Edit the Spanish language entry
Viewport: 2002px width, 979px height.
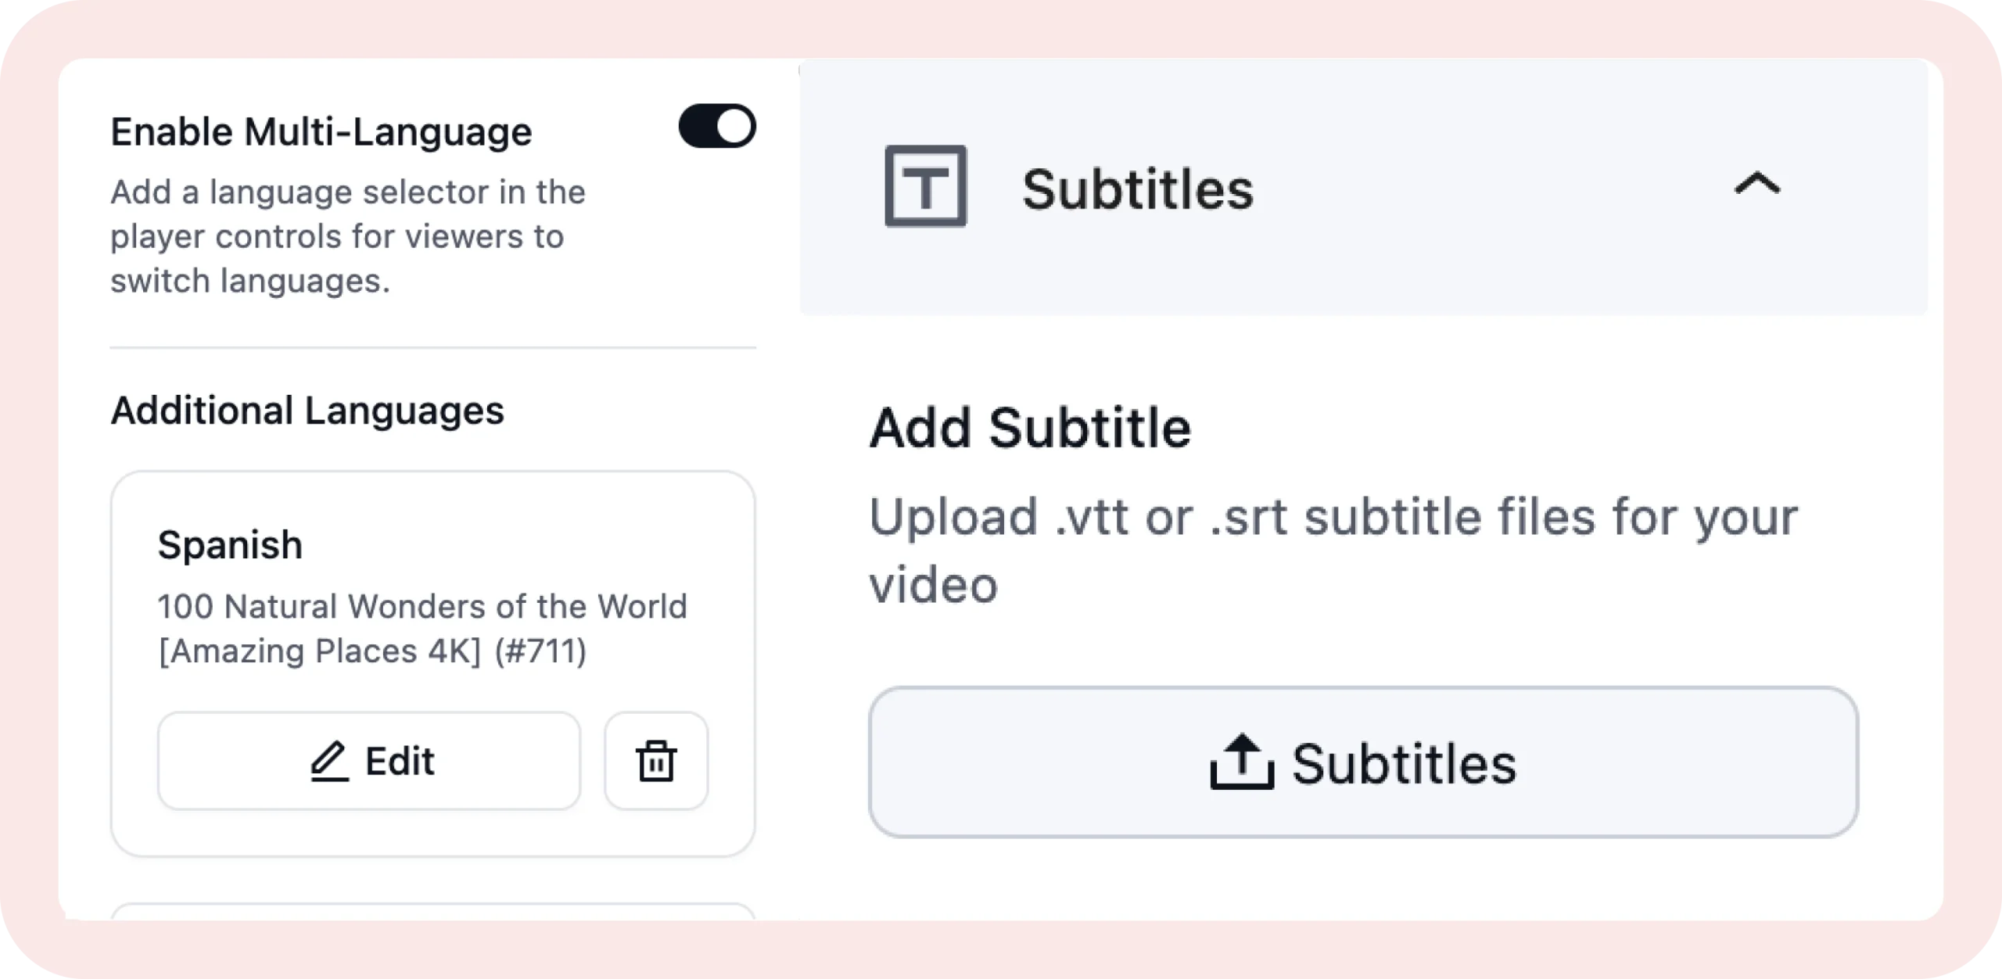pos(369,761)
